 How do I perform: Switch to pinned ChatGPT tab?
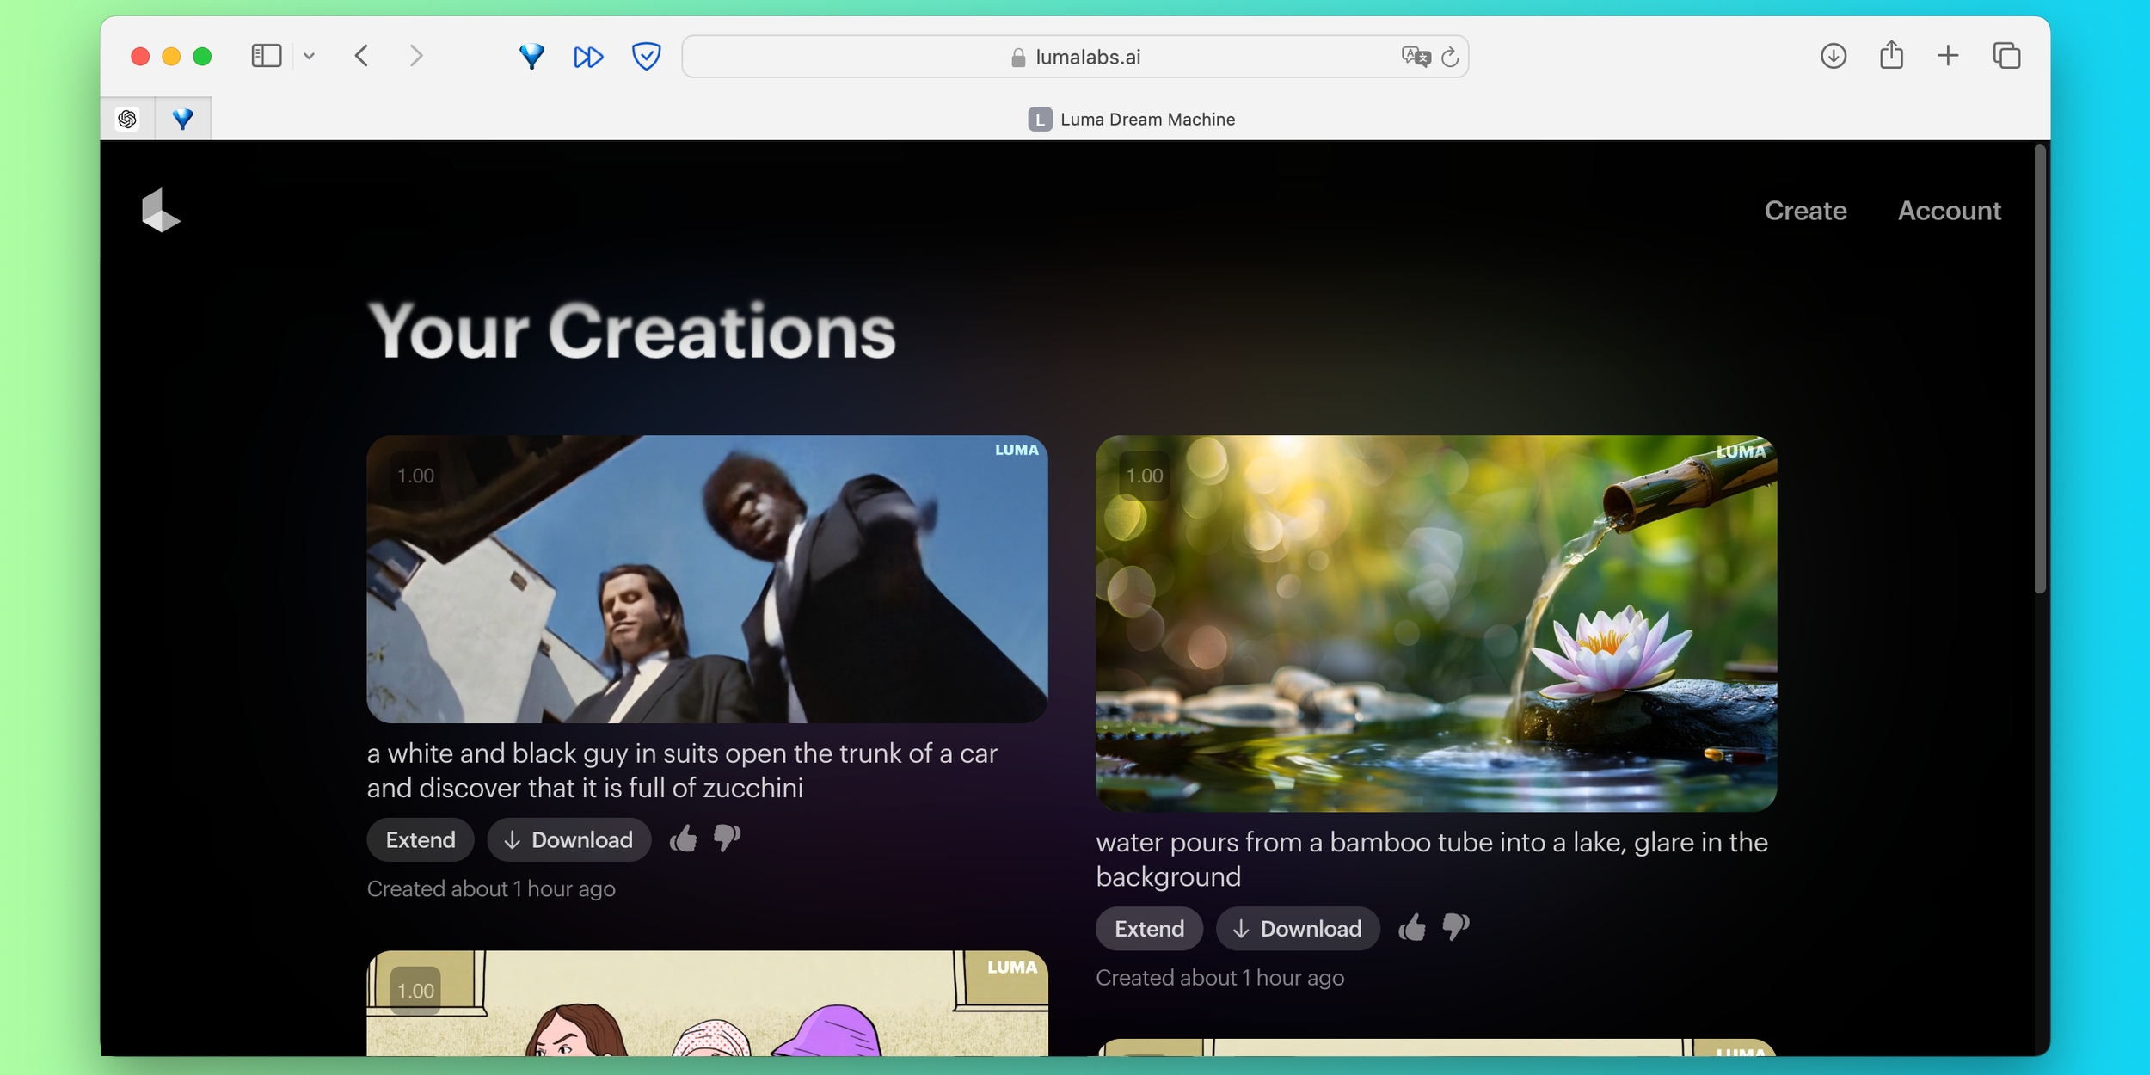[128, 119]
